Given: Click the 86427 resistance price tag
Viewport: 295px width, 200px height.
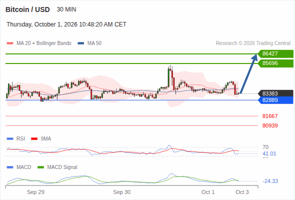Looking at the screenshot, I should point(275,53).
